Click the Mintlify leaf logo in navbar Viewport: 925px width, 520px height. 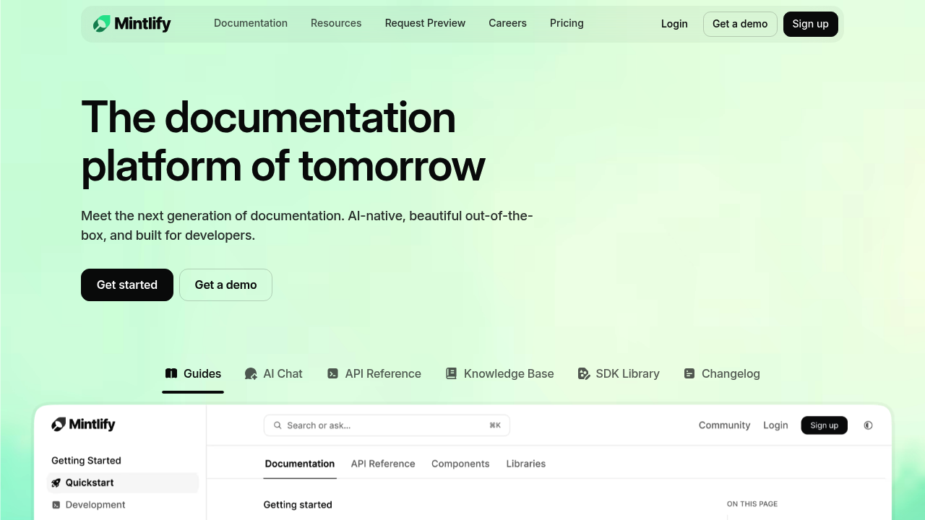101,23
